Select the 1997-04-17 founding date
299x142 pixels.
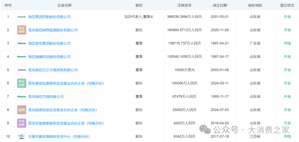[x=220, y=57]
